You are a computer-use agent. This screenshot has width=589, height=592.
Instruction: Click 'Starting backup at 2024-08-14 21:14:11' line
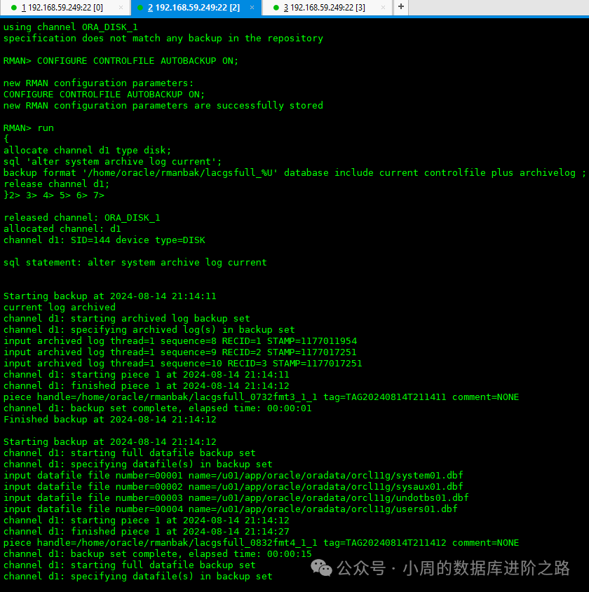pos(110,296)
